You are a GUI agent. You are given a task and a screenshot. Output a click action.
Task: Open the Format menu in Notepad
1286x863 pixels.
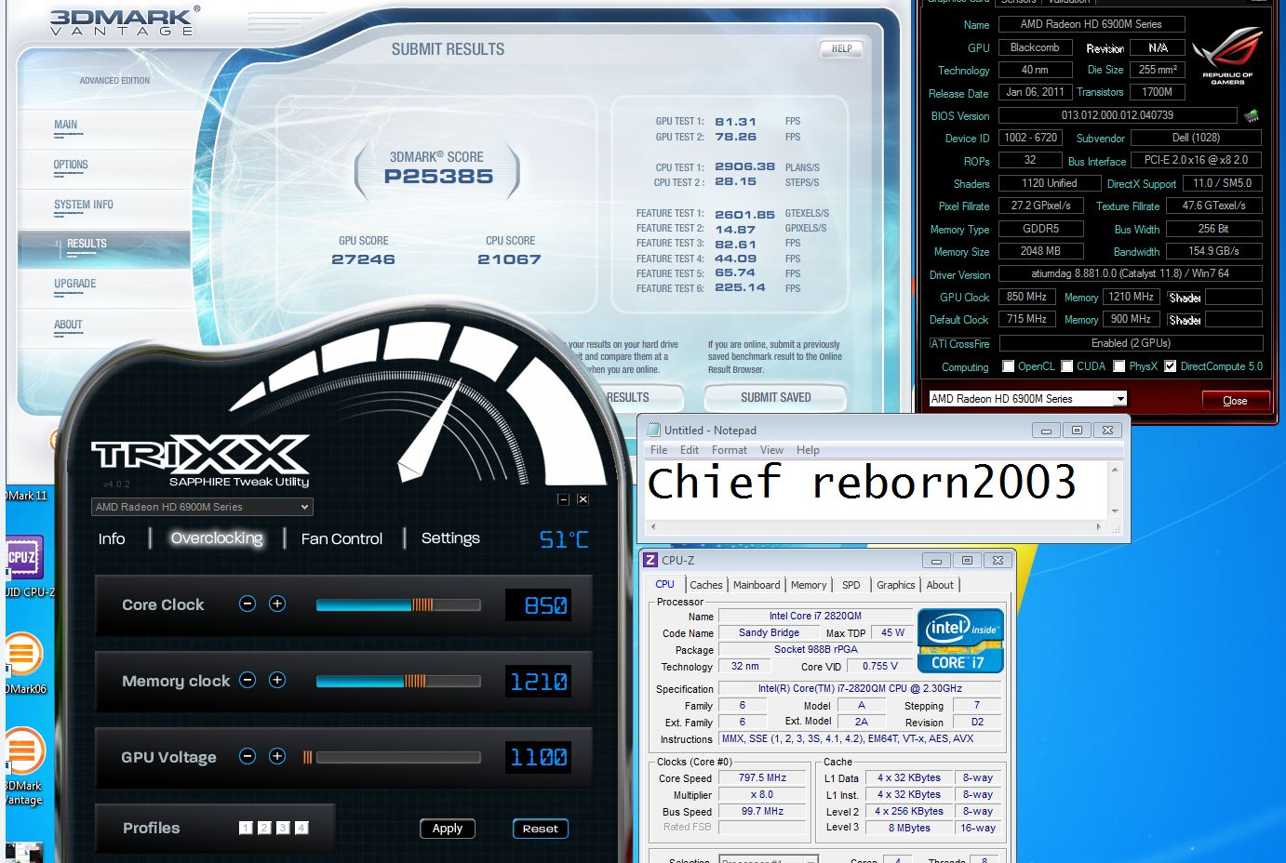click(730, 450)
